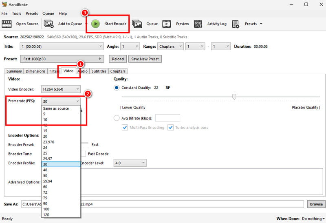
Task: Click the Start Encode label
Action: pyautogui.click(x=116, y=24)
